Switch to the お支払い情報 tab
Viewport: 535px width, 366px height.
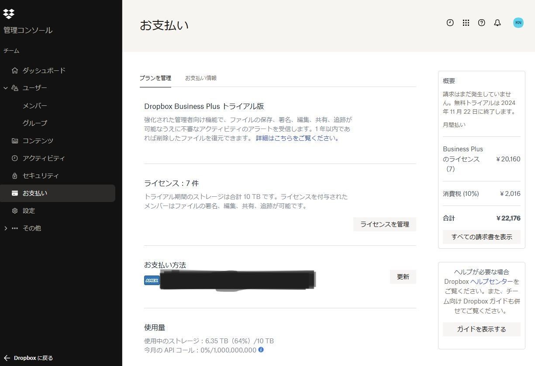point(201,78)
